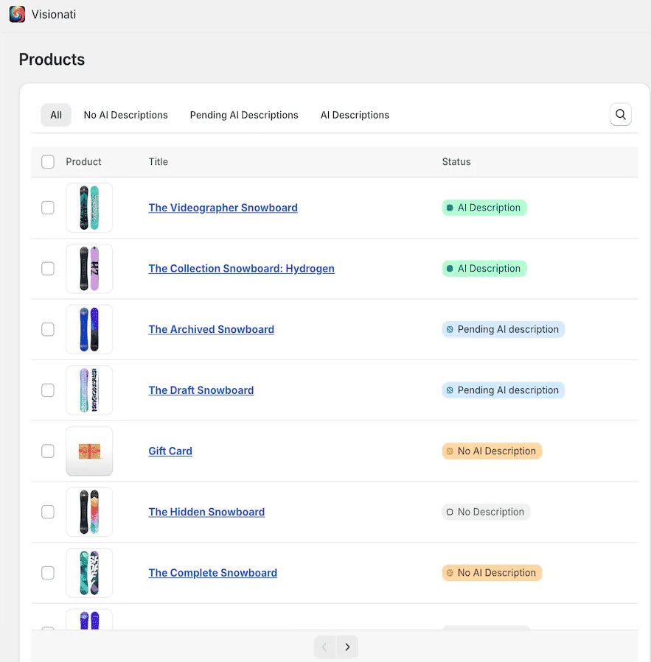This screenshot has height=662, width=651.
Task: Click the Pending AI description badge for Archived Snowboard
Action: 503,329
